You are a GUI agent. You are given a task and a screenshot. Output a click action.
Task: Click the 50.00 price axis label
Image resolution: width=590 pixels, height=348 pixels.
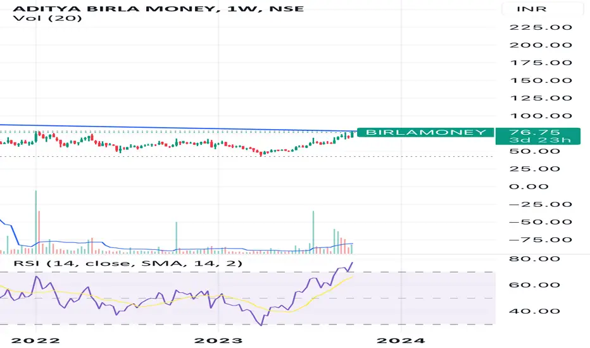pyautogui.click(x=534, y=151)
